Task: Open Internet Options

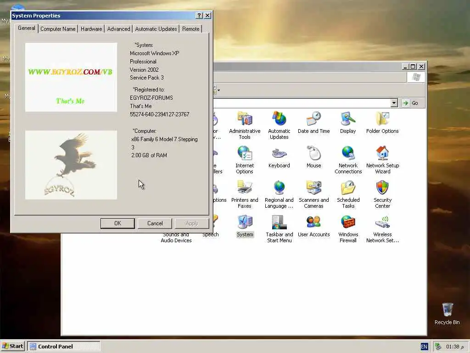Action: pyautogui.click(x=245, y=159)
